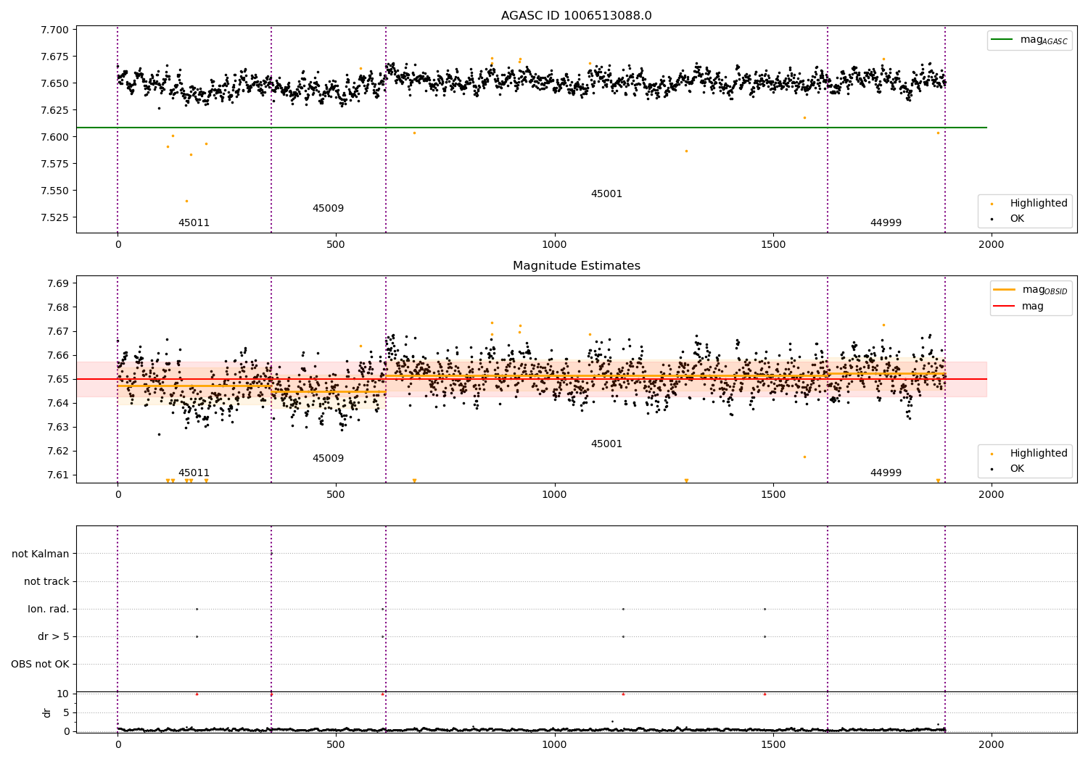Click obsid label 45011 in the top plot
Viewport: 1088px width, 761px height.
tap(194, 223)
